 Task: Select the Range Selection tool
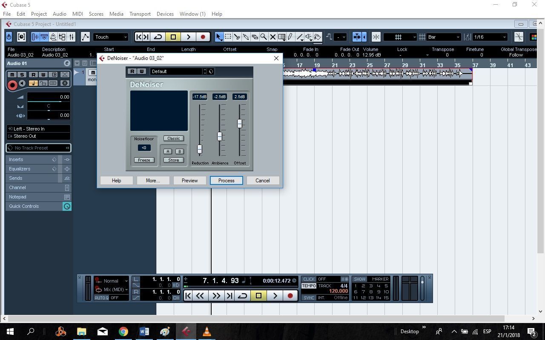[x=228, y=37]
